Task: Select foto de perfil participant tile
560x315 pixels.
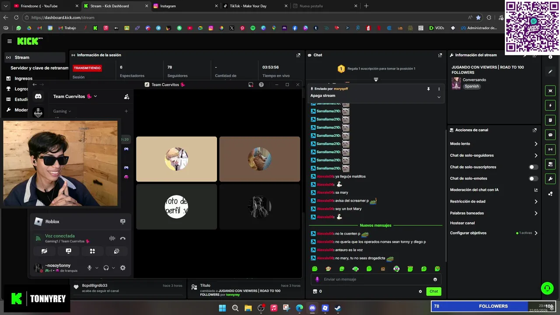Action: tap(176, 206)
